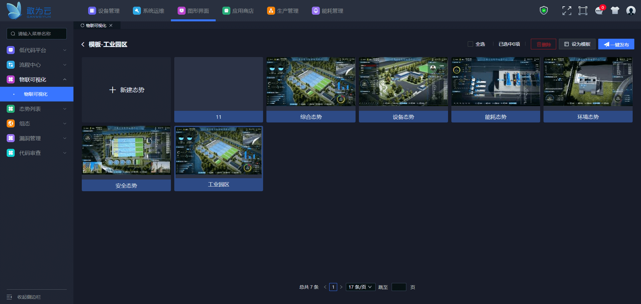Expand the 漏洞管理 menu chevron
The width and height of the screenshot is (641, 304).
click(65, 138)
